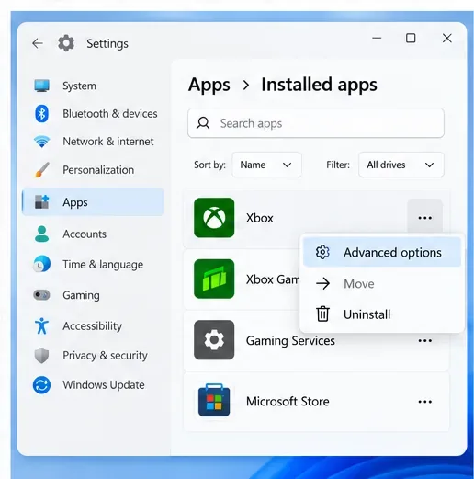Click the gear icon beside Advanced options
474x479 pixels.
pyautogui.click(x=322, y=252)
